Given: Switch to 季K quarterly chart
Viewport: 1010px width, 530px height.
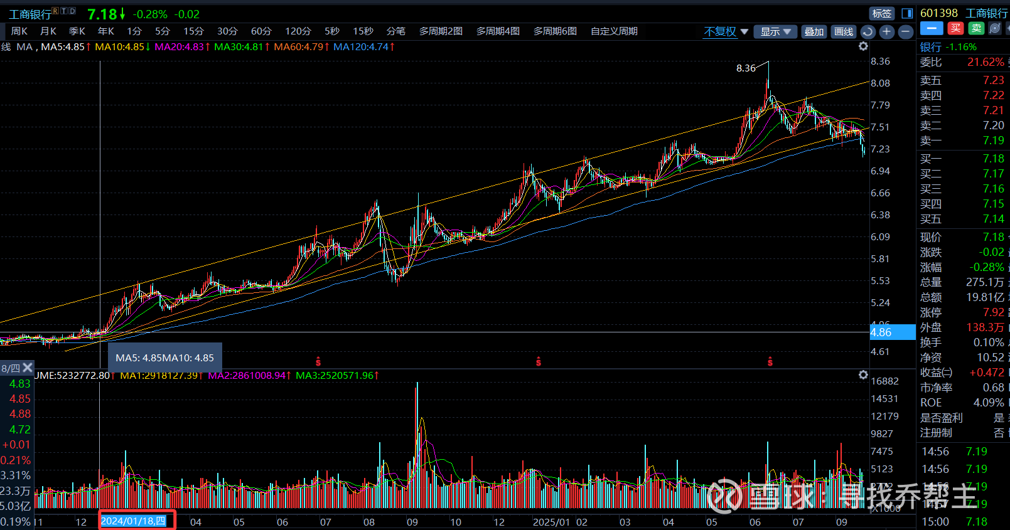Looking at the screenshot, I should 77,31.
